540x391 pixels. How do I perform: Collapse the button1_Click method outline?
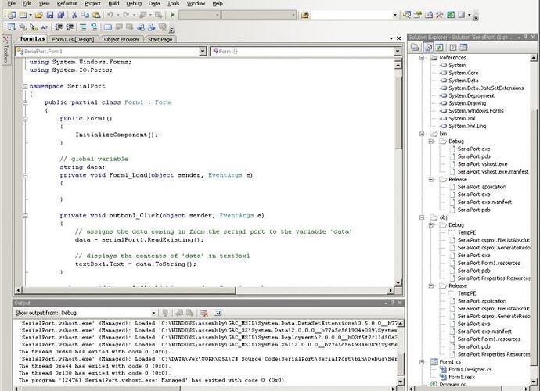coord(25,216)
